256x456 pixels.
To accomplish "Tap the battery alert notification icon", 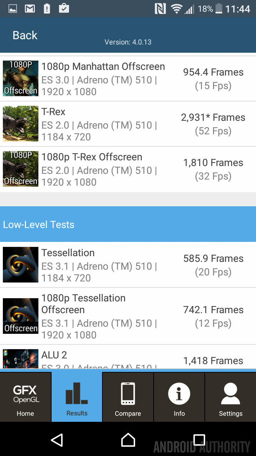I will [x=47, y=9].
